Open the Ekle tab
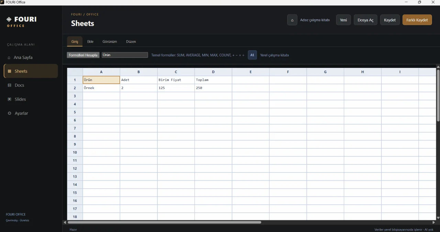The width and height of the screenshot is (440, 232). coord(90,42)
